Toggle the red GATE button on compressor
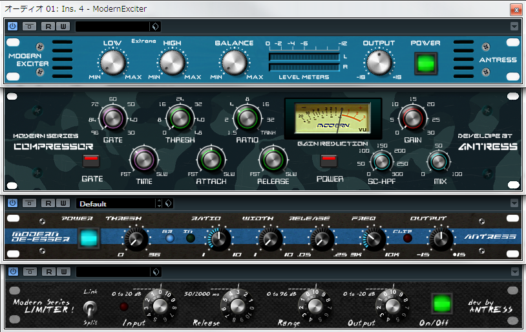This screenshot has height=332, width=526. [x=91, y=160]
